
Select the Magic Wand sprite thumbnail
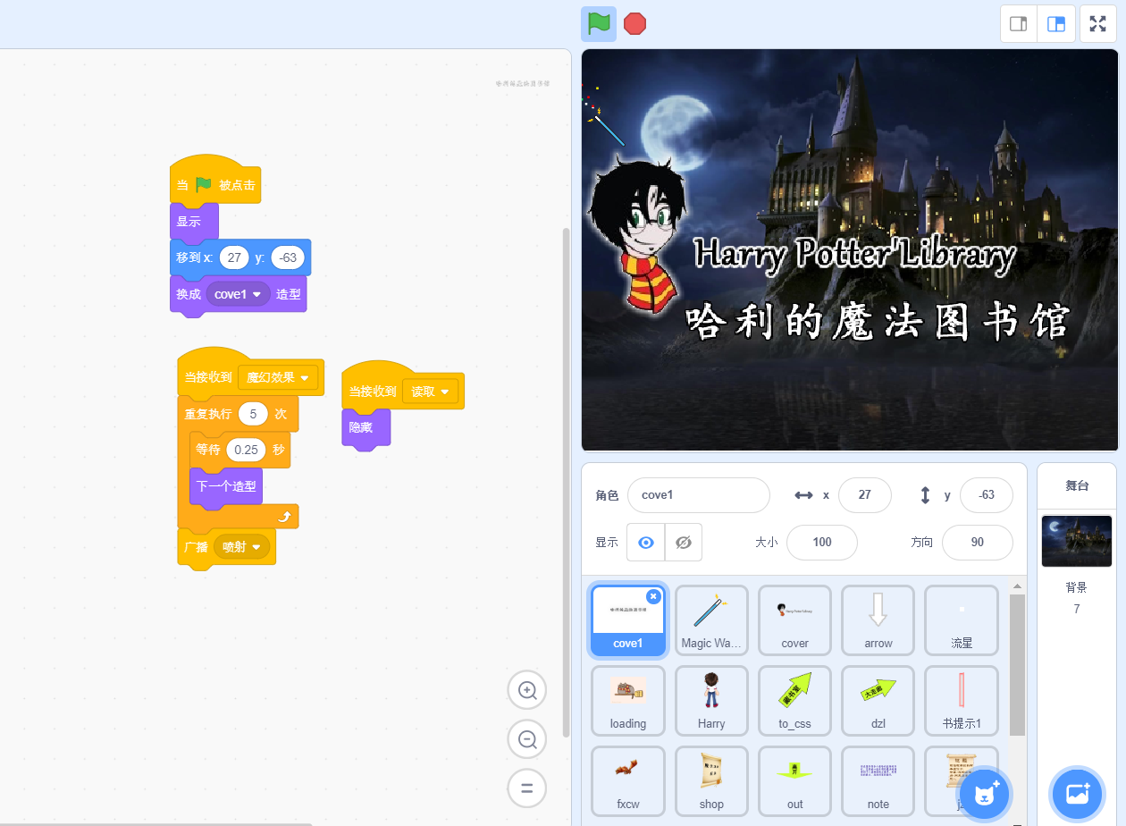pyautogui.click(x=711, y=620)
